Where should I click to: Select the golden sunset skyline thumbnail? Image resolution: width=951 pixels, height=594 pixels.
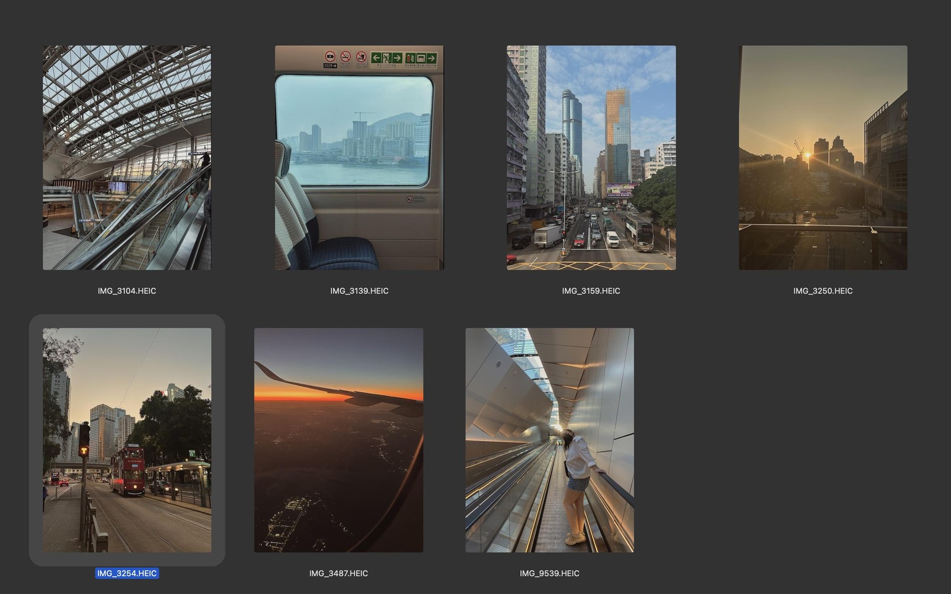[x=823, y=158]
